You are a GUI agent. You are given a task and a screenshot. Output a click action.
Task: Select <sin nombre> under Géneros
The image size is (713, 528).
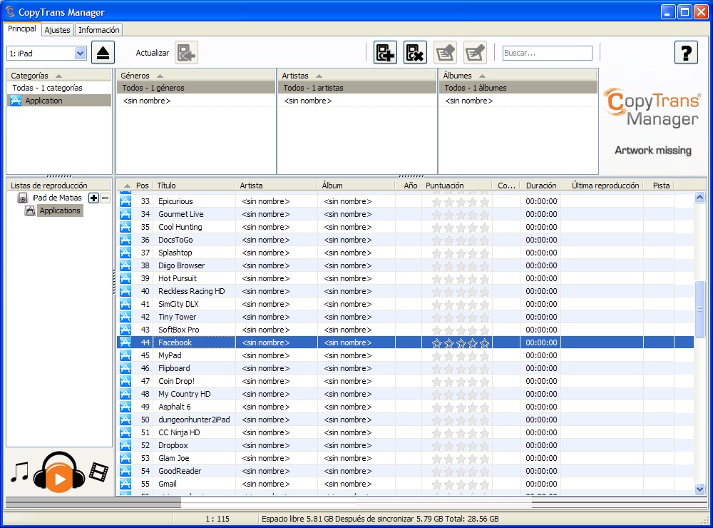pyautogui.click(x=196, y=101)
